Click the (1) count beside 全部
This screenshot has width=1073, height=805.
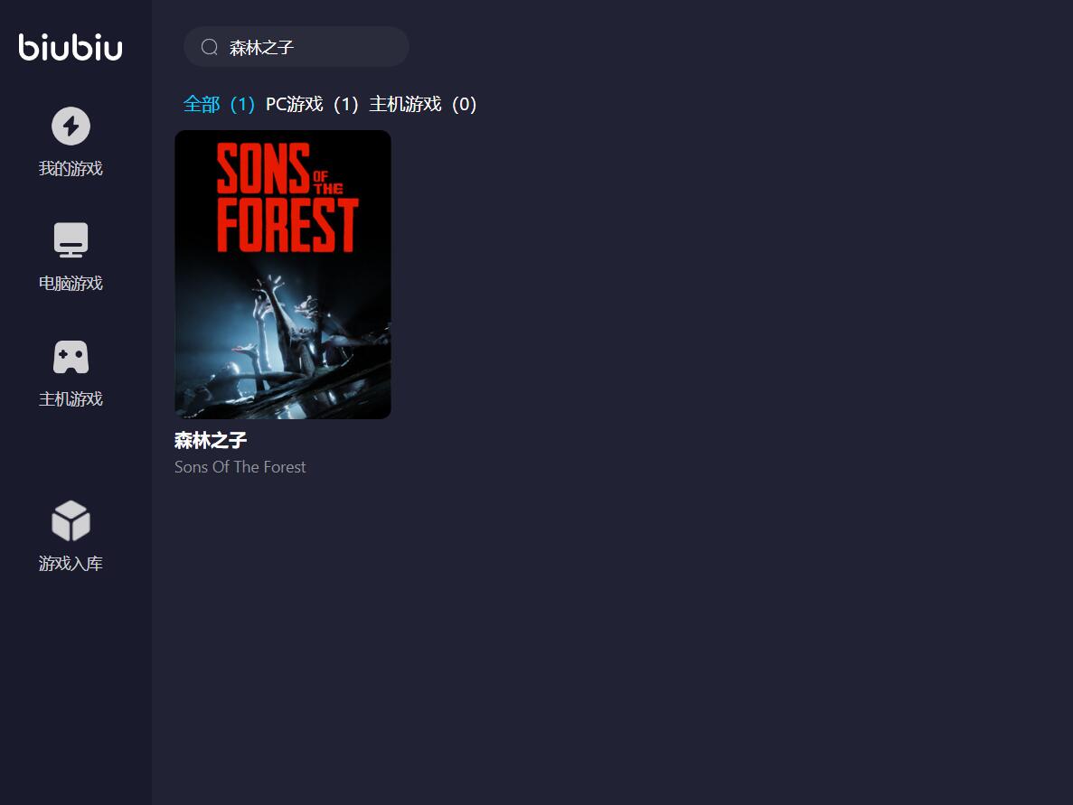click(x=242, y=104)
